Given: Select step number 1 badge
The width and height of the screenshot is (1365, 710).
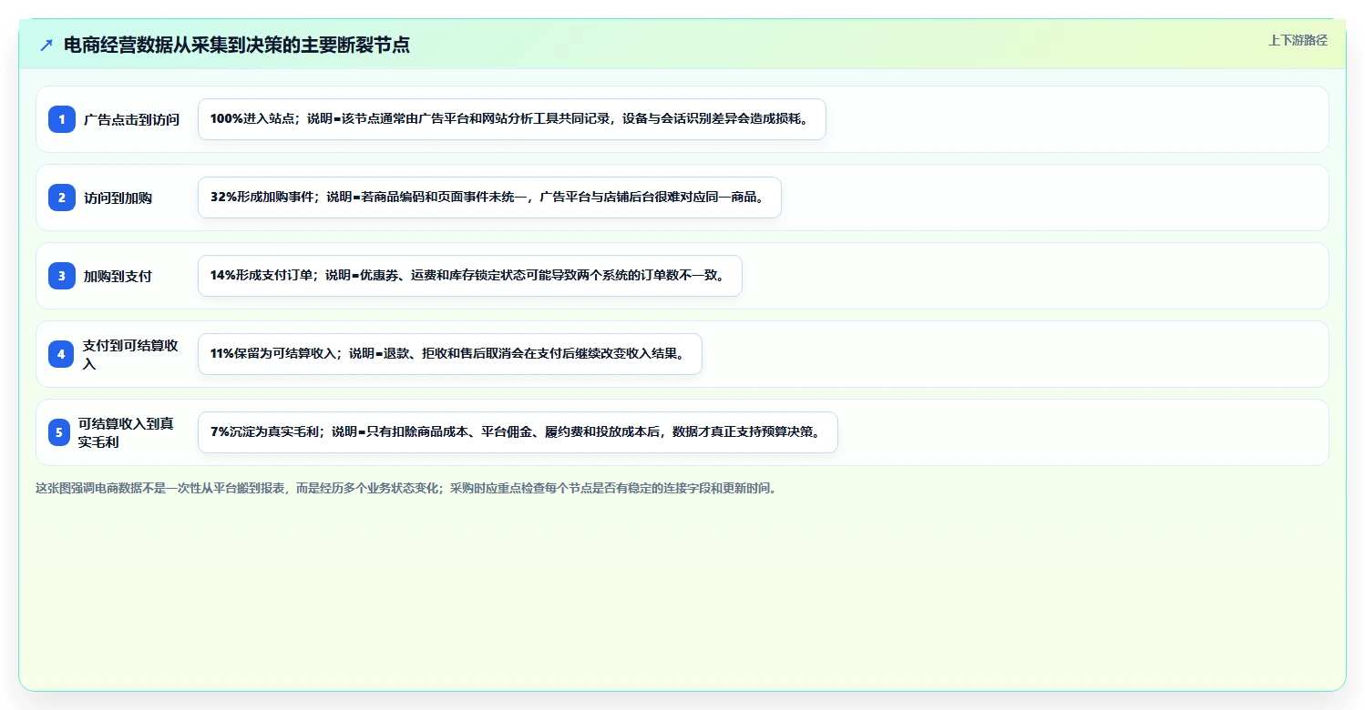Looking at the screenshot, I should point(62,119).
